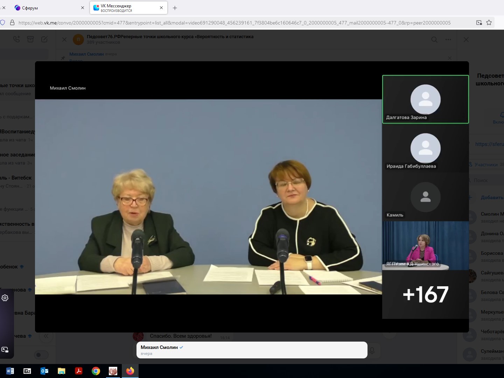This screenshot has height=378, width=504.
Task: Show the remaining +167 participants
Action: 425,294
